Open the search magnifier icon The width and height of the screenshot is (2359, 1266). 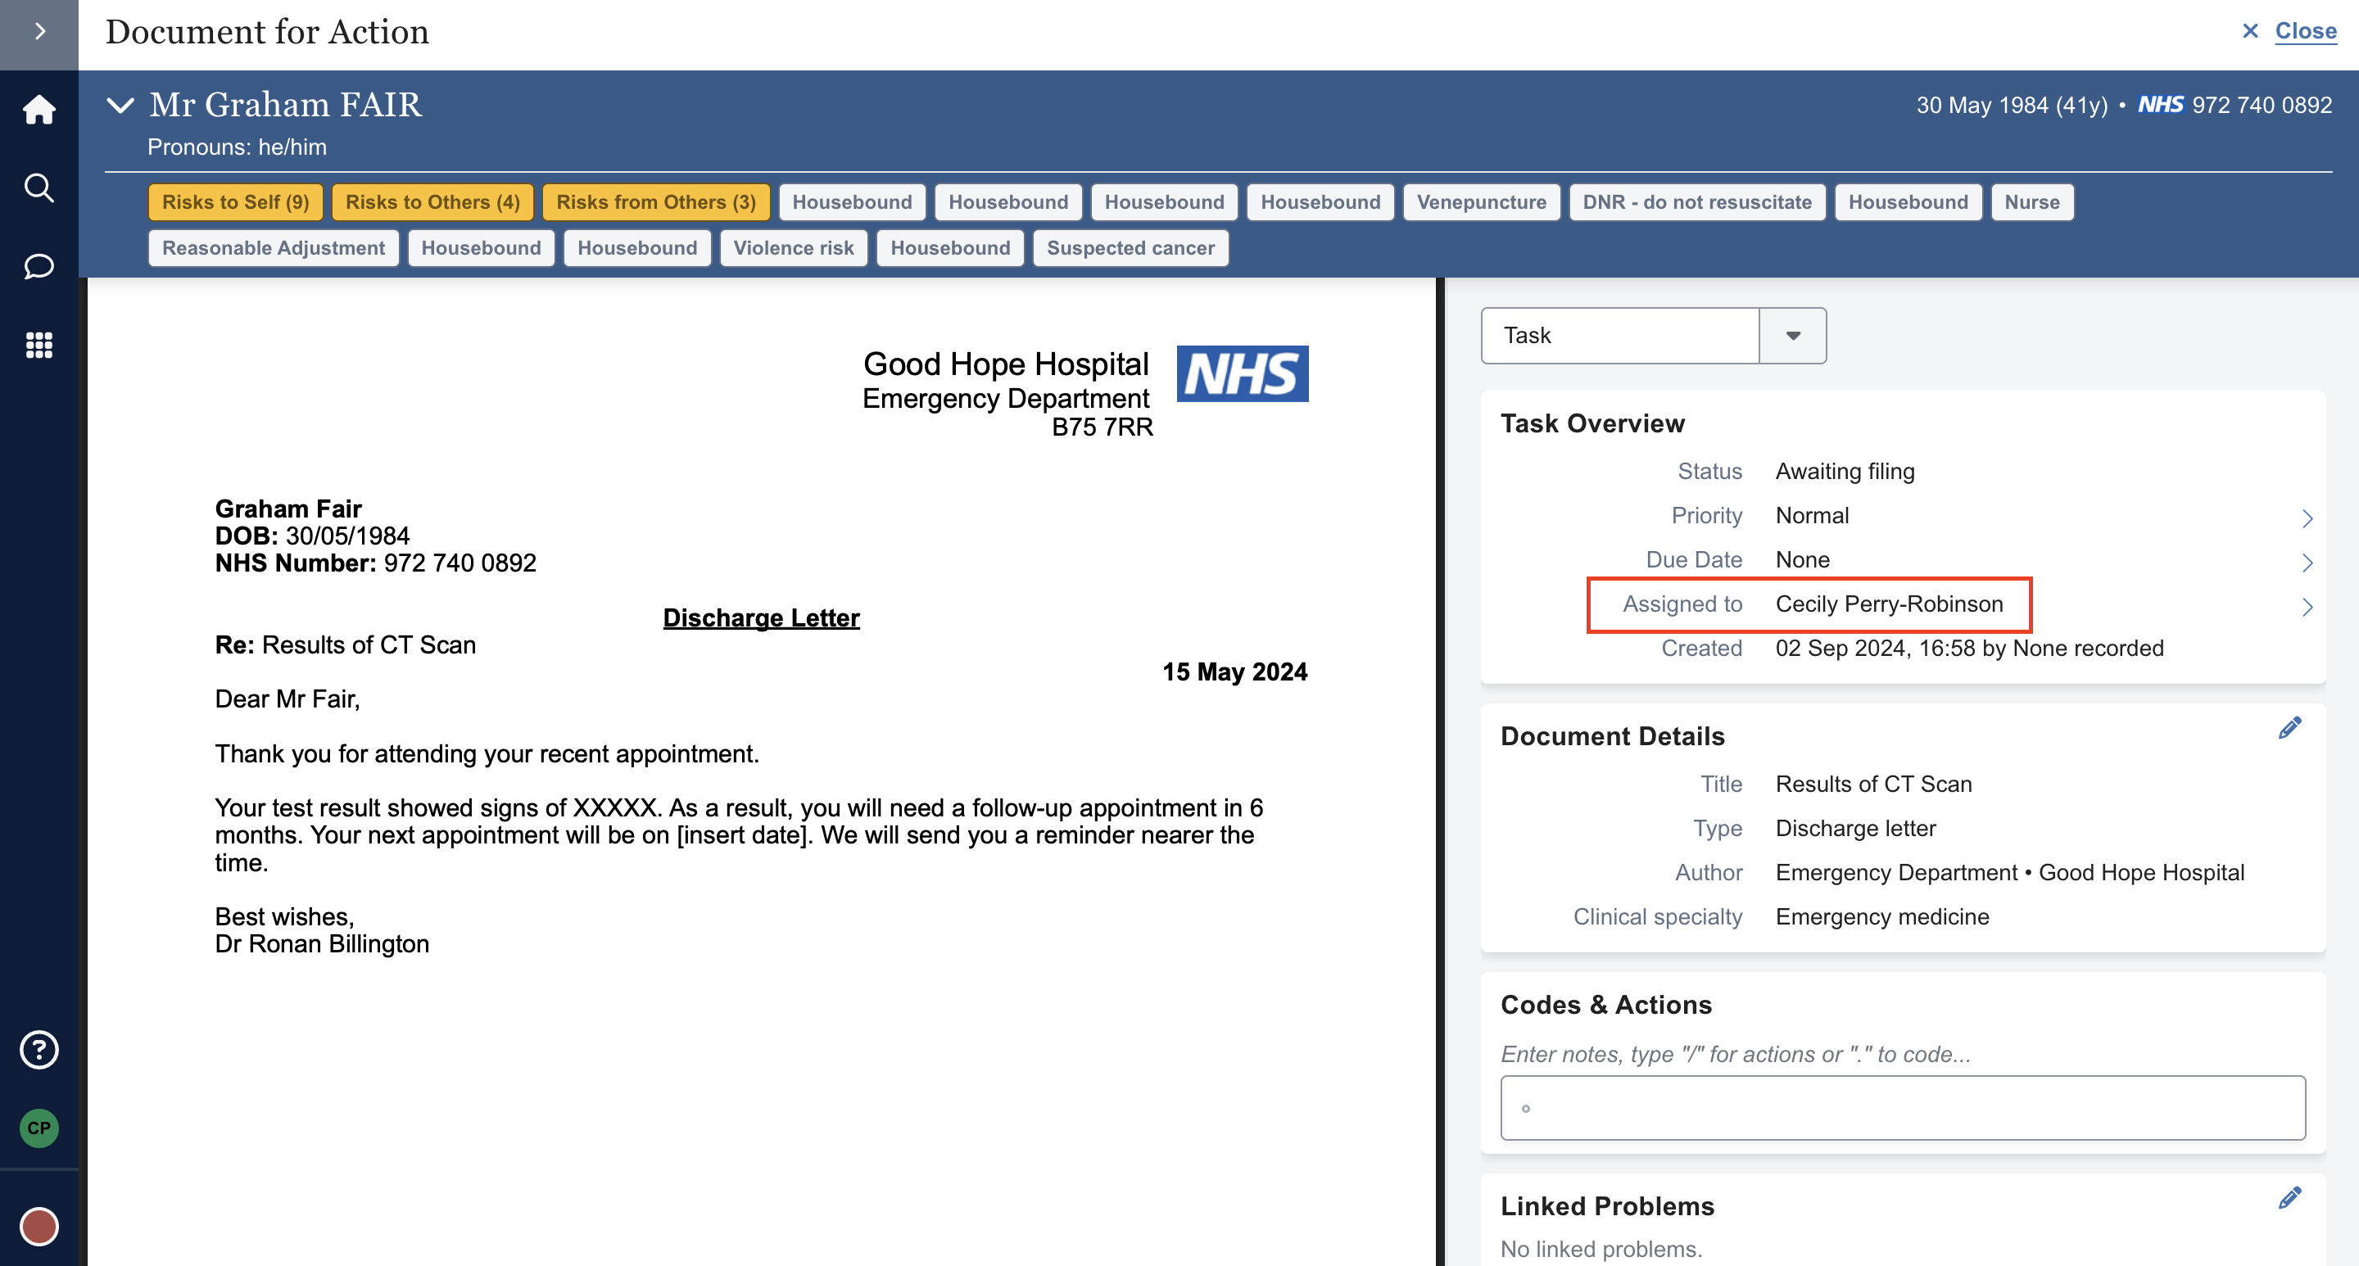tap(38, 188)
